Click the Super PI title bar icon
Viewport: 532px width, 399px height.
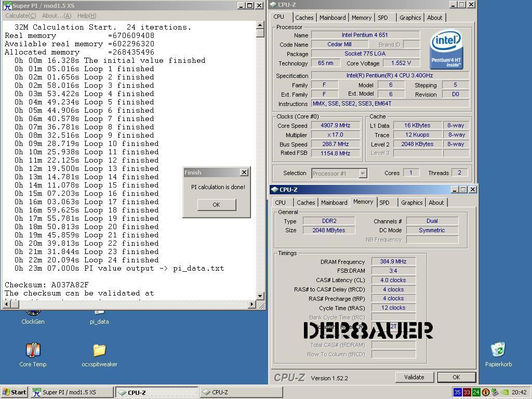tap(7, 5)
